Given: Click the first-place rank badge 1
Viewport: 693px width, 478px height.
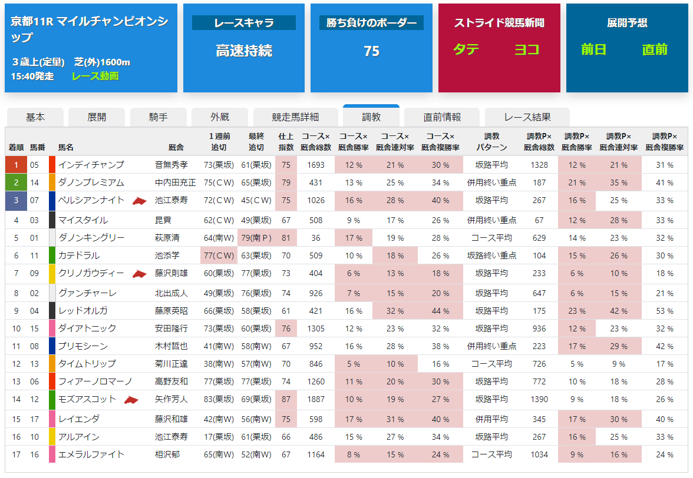Looking at the screenshot, I should tap(16, 165).
